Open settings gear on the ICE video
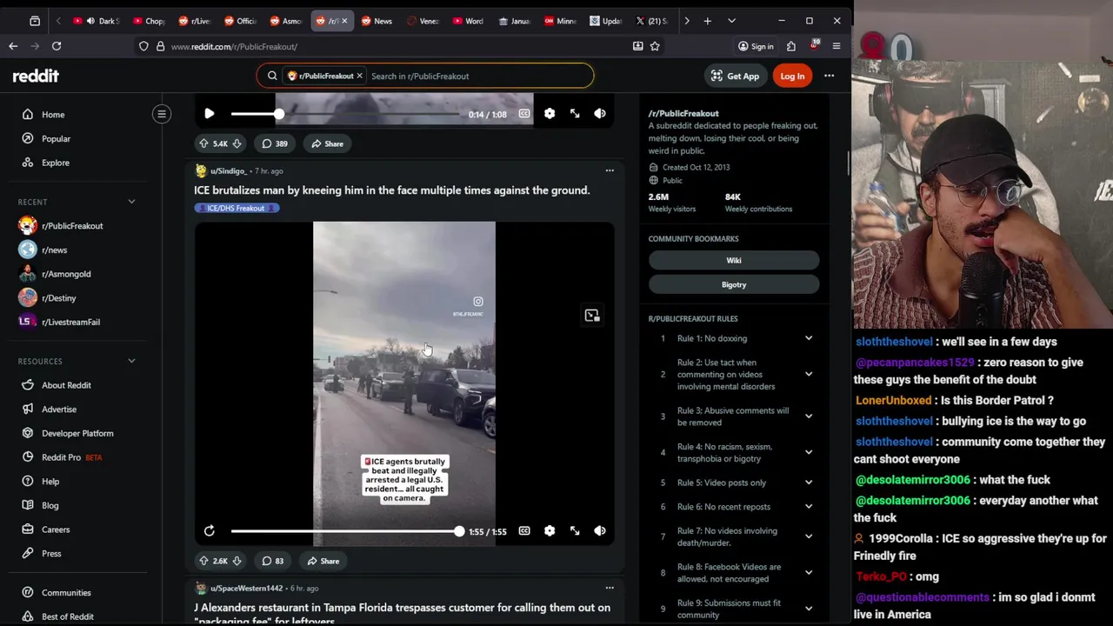Screen dimensions: 1113x626 tap(550, 531)
